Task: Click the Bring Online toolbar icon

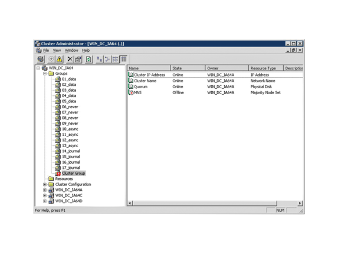Action: pos(51,59)
